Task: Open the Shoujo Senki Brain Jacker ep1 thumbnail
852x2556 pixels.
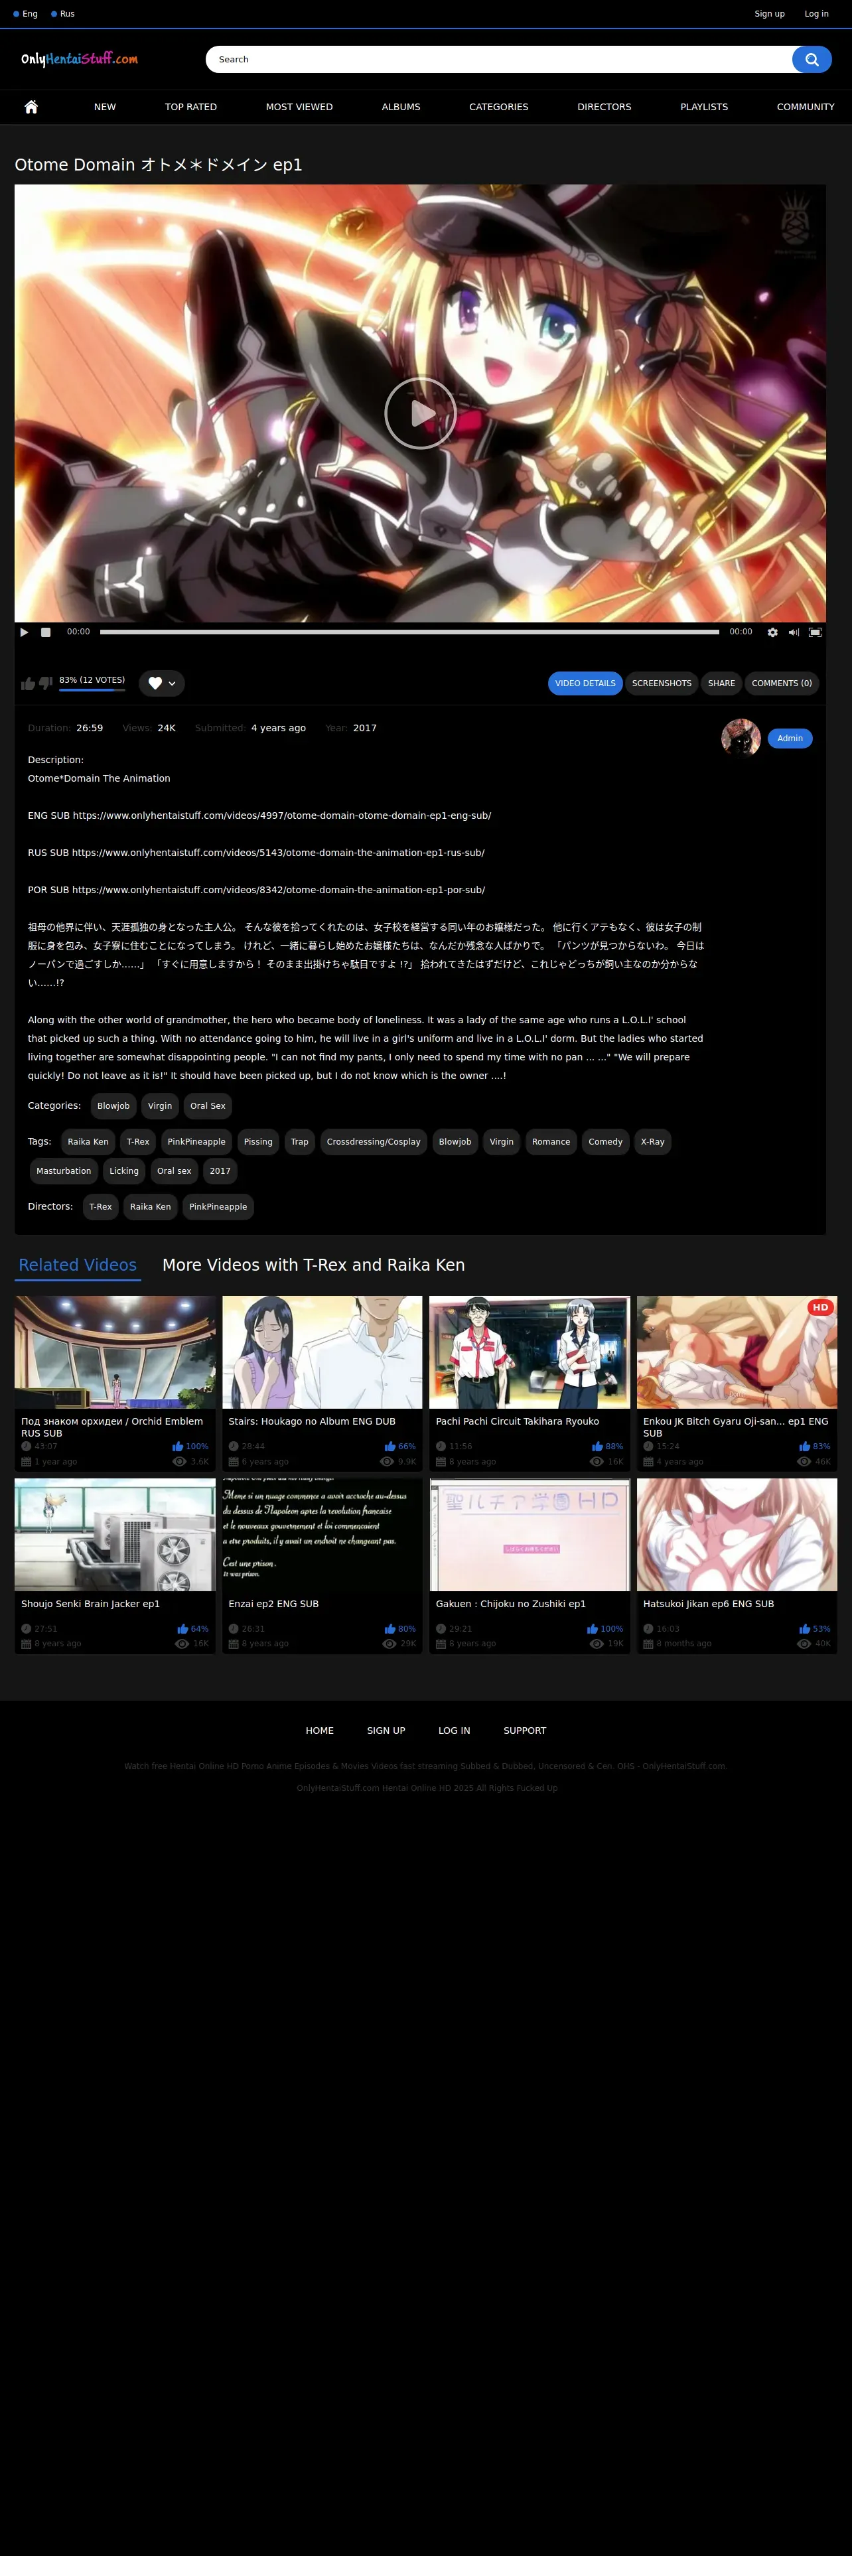Action: (x=115, y=1535)
